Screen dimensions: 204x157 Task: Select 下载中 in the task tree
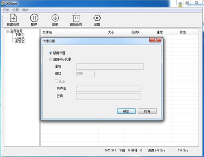point(20,35)
